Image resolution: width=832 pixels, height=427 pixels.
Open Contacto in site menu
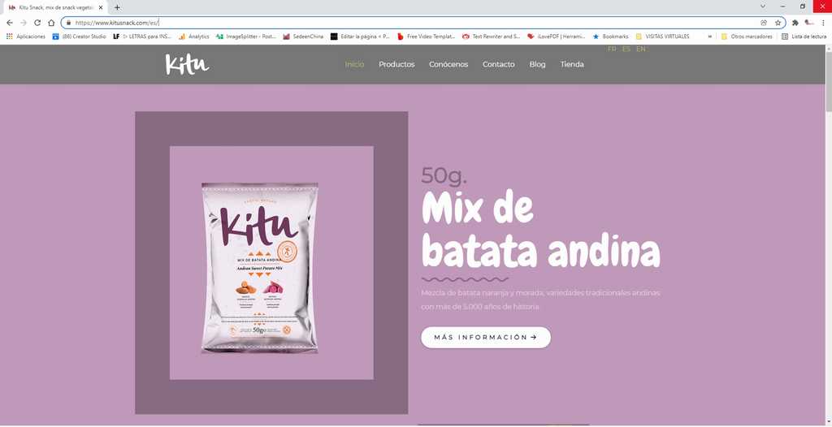(498, 64)
